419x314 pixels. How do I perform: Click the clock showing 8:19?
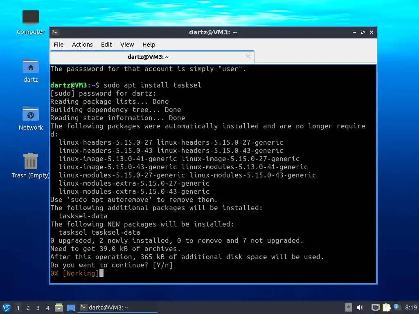pyautogui.click(x=411, y=307)
